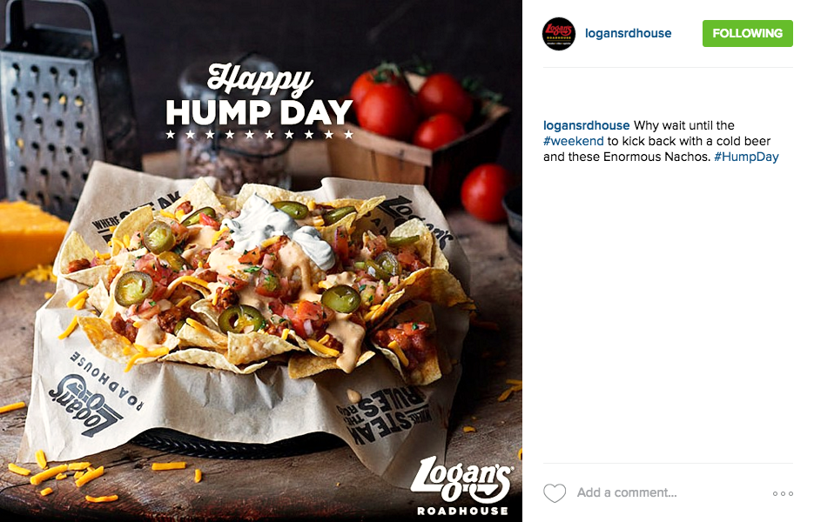
Task: Focus the Add a comment field
Action: pyautogui.click(x=627, y=492)
